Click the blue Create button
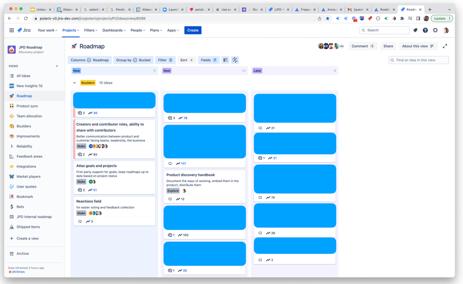This screenshot has width=463, height=284. coord(193,30)
